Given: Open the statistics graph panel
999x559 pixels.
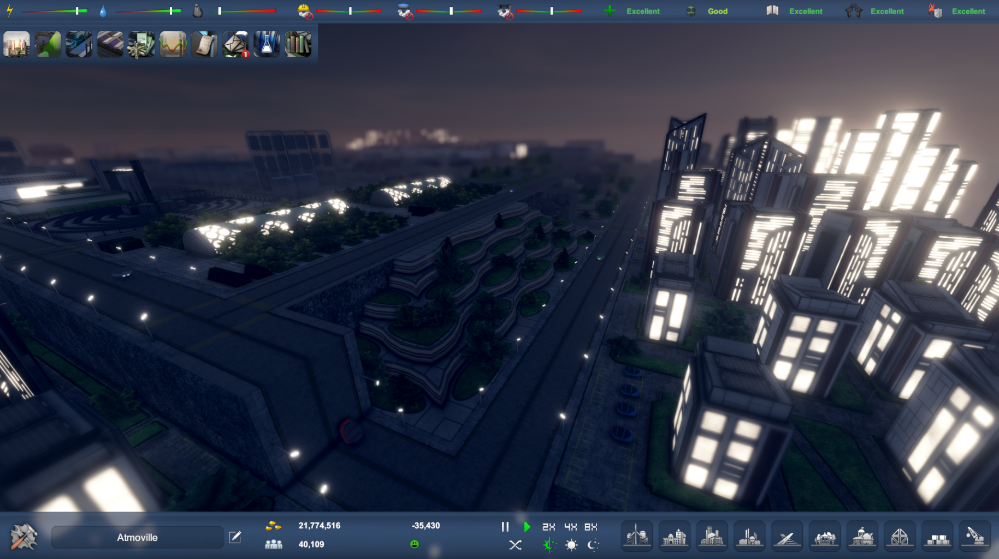Looking at the screenshot, I should (x=173, y=44).
